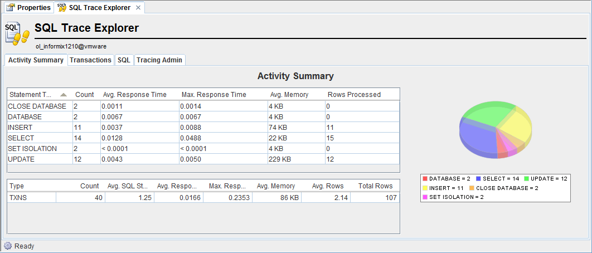Screen dimensions: 592x253
Task: Click the SQL Trace Explorer footprint icon
Action: [x=17, y=33]
